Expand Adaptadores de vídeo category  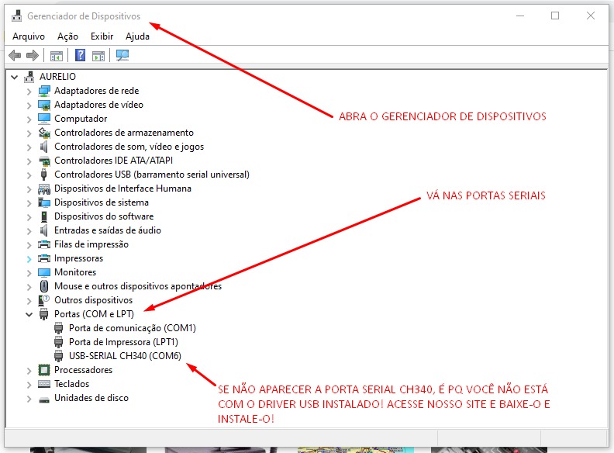tap(29, 105)
